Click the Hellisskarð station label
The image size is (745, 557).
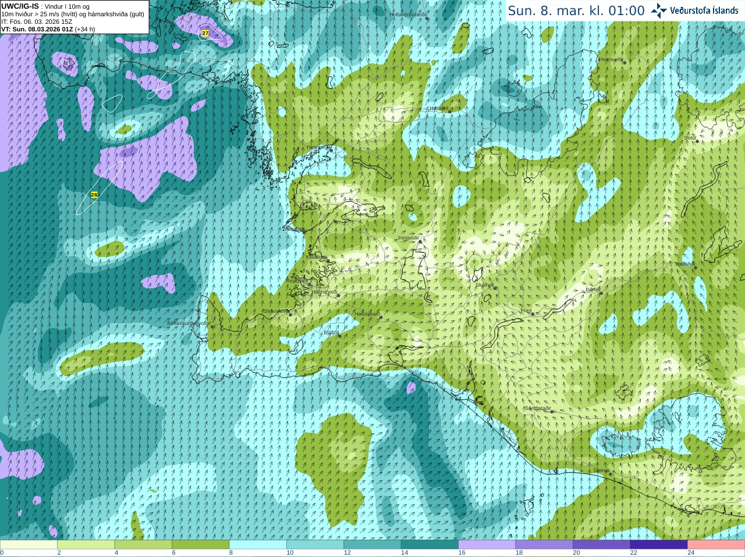367,314
